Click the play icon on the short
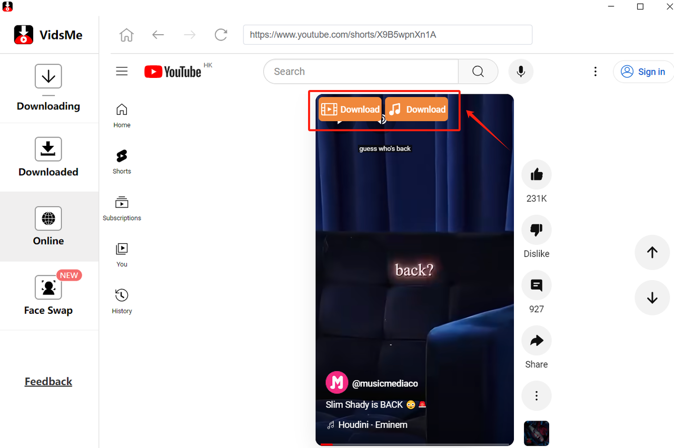 pos(340,121)
